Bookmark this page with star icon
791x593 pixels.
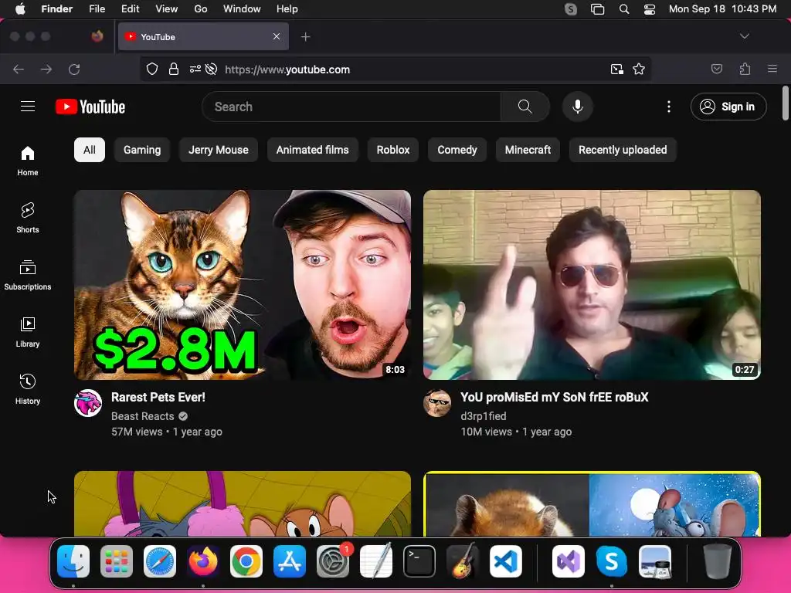pos(639,69)
